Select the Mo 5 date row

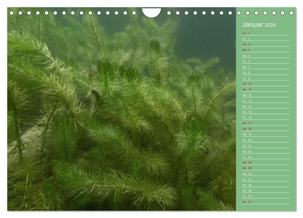266,56
